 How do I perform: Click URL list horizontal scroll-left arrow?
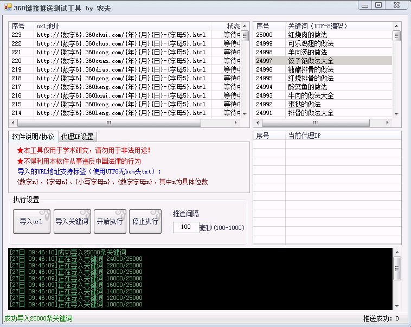point(13,123)
